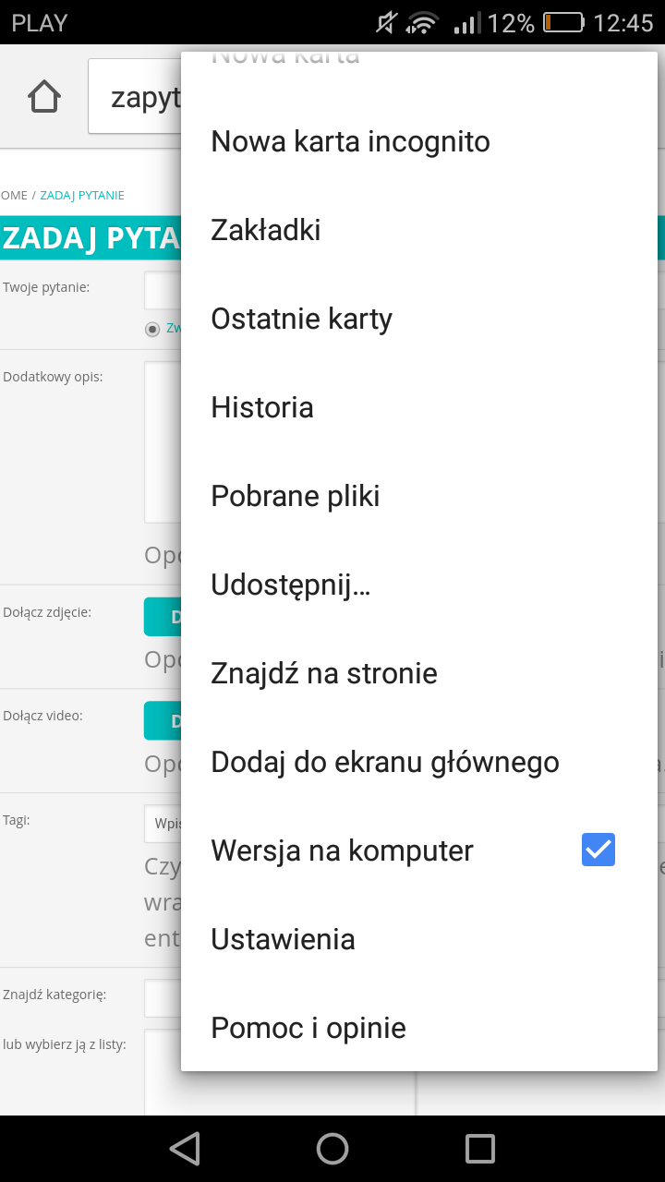This screenshot has width=665, height=1182.
Task: Open Zakładki from the menu
Action: pos(266,230)
